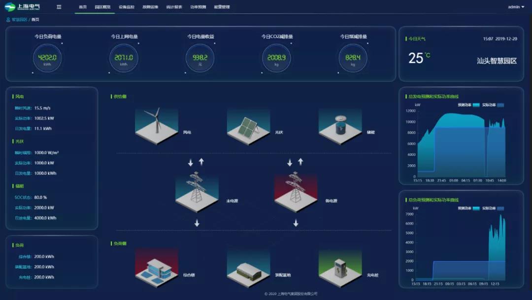Click the solar daily energy 1000.0 kWh
The image size is (532, 300).
(x=45, y=173)
